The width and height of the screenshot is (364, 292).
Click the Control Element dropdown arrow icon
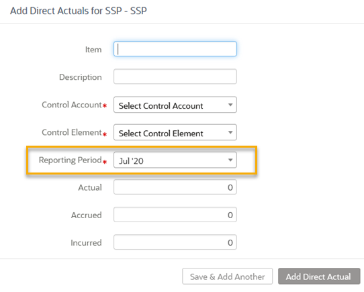coord(230,132)
